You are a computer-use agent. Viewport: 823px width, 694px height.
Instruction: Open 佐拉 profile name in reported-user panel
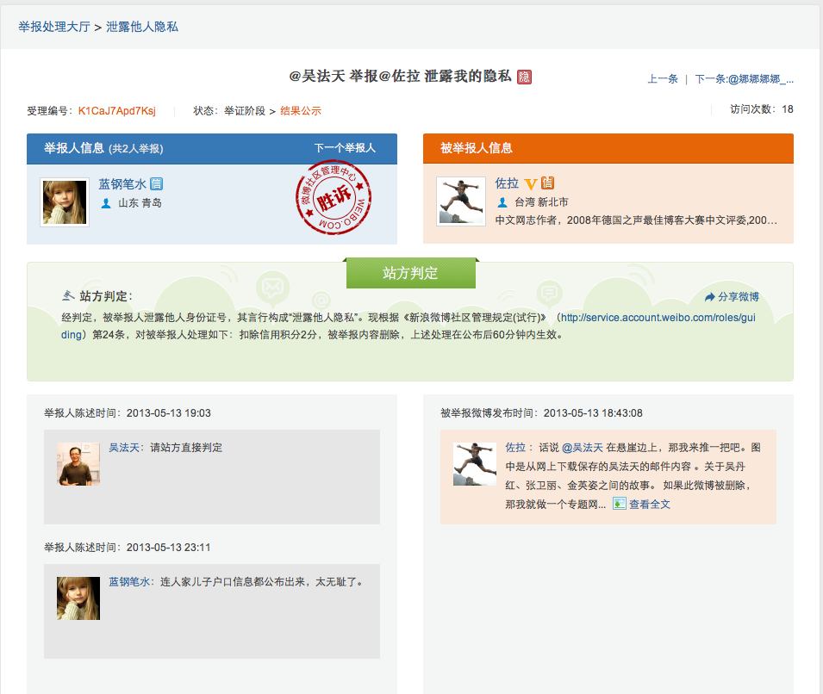point(507,183)
